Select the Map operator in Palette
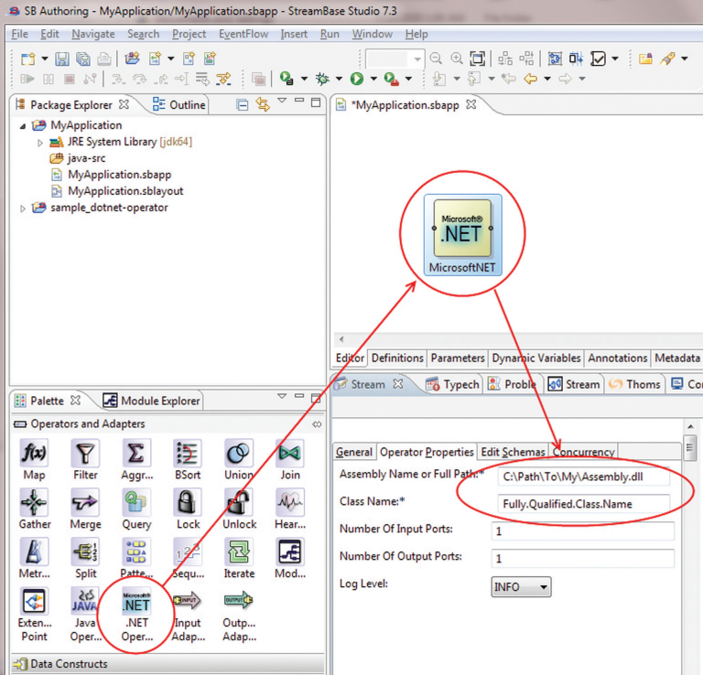Viewport: 703px width, 675px height. click(x=34, y=455)
